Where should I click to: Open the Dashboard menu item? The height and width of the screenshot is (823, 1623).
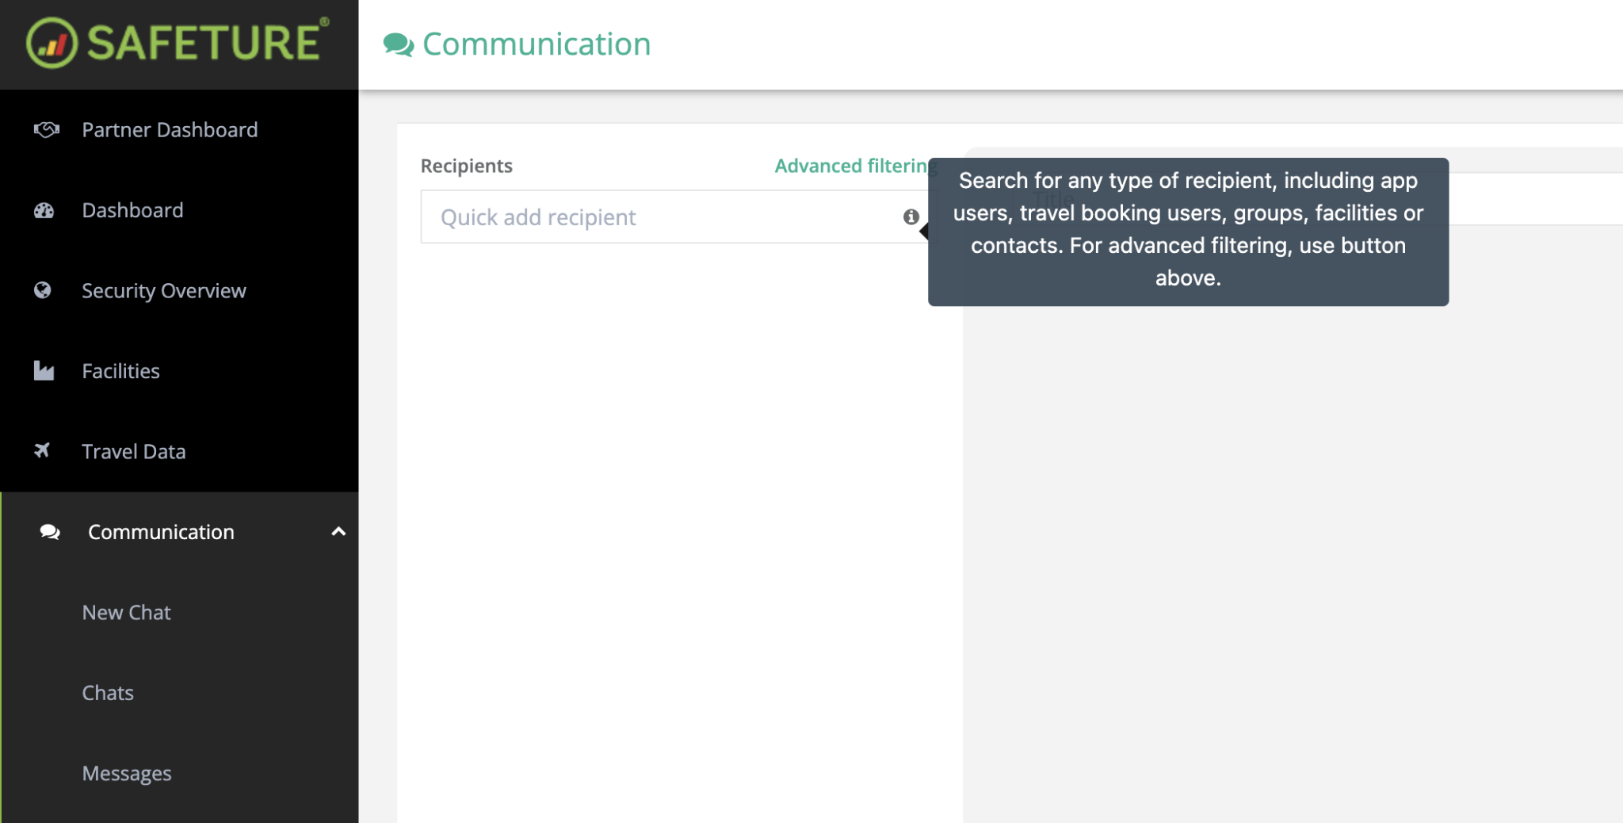[x=132, y=210]
